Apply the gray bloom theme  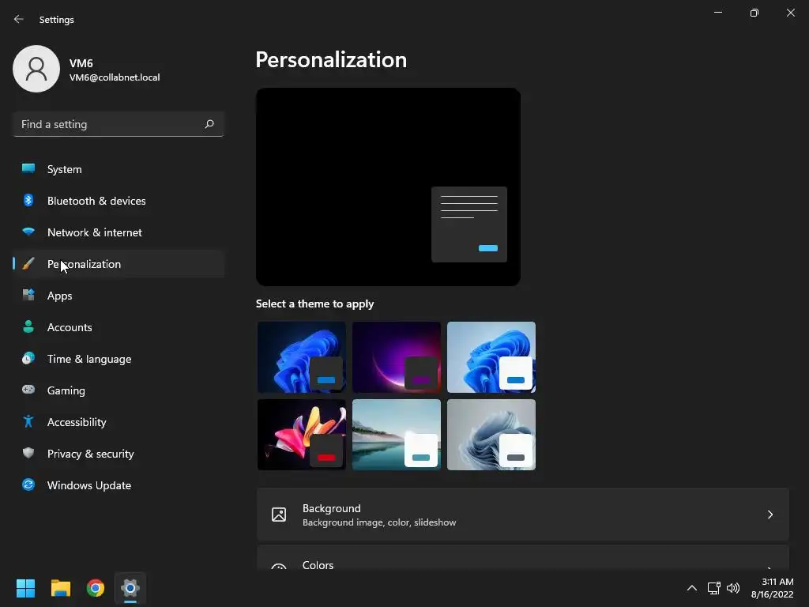click(x=491, y=435)
